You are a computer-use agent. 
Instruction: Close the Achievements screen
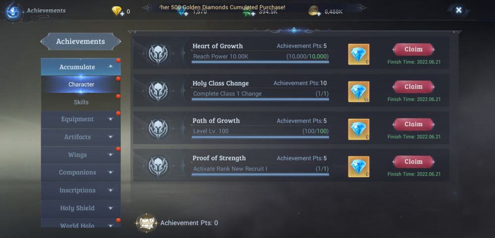point(459,10)
